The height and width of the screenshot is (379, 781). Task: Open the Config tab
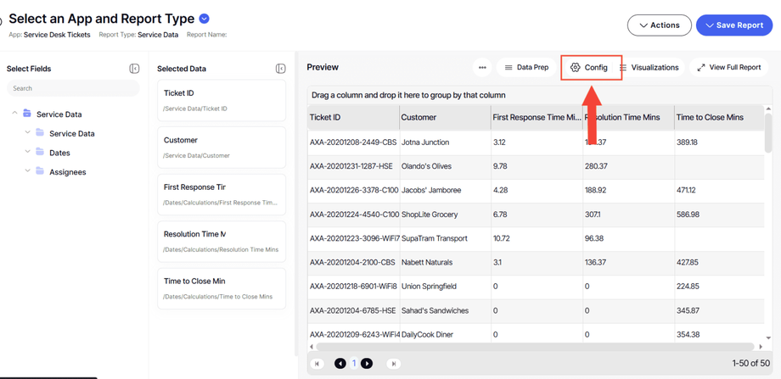pyautogui.click(x=589, y=68)
